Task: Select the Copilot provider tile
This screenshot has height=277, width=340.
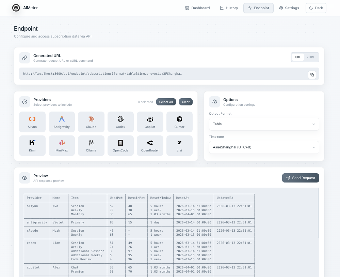Action: coord(150,122)
